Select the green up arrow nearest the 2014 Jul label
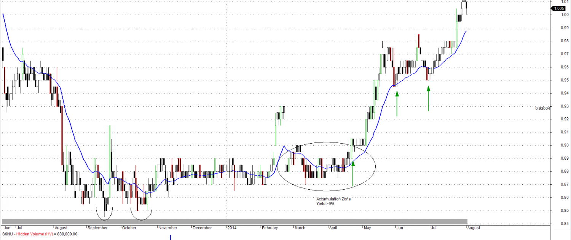This screenshot has height=240, width=571. tap(428, 98)
